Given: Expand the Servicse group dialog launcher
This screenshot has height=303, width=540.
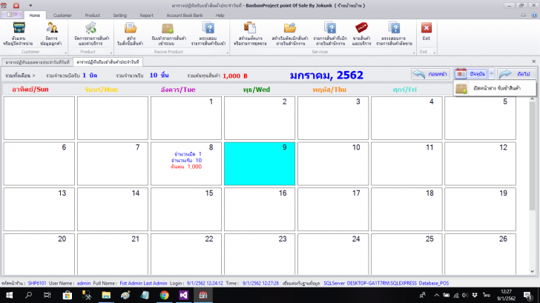Looking at the screenshot, I should [414, 53].
